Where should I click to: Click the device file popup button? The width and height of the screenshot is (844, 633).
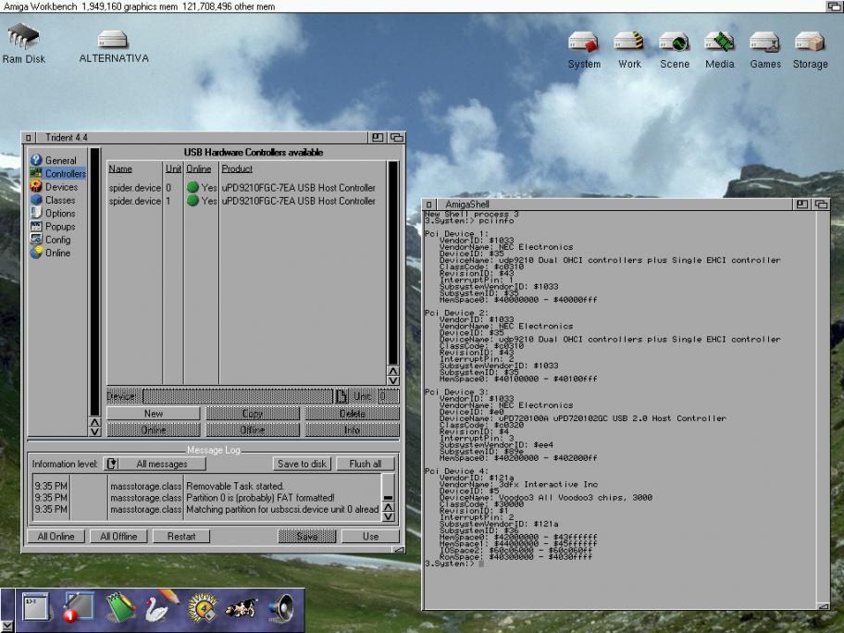tap(340, 396)
